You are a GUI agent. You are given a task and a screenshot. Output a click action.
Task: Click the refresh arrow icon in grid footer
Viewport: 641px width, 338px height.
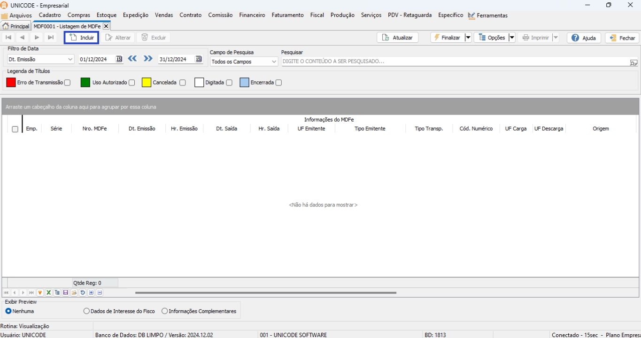[x=83, y=292]
